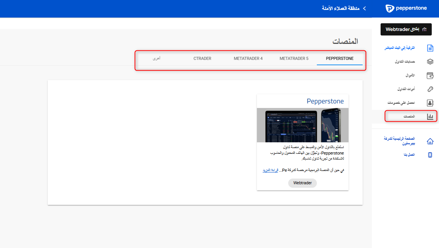439x248 pixels.
Task: Click the Pepperstone logo in header
Action: [406, 8]
